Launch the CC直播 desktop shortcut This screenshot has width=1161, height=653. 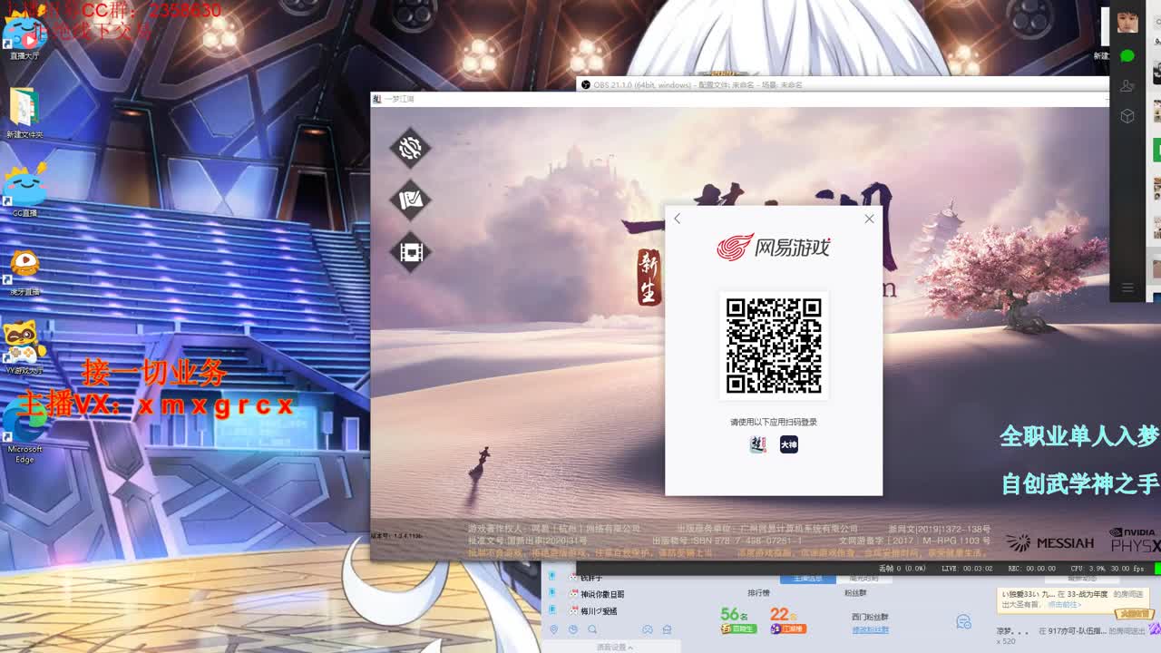click(24, 190)
